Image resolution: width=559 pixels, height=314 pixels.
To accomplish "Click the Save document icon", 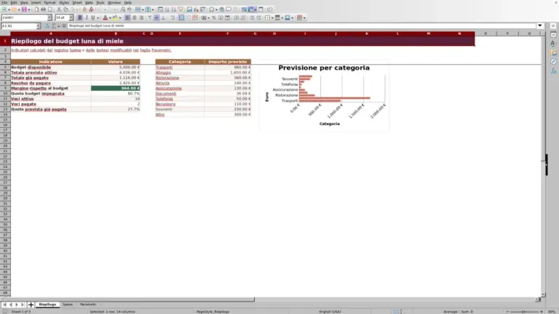I will click(x=24, y=9).
